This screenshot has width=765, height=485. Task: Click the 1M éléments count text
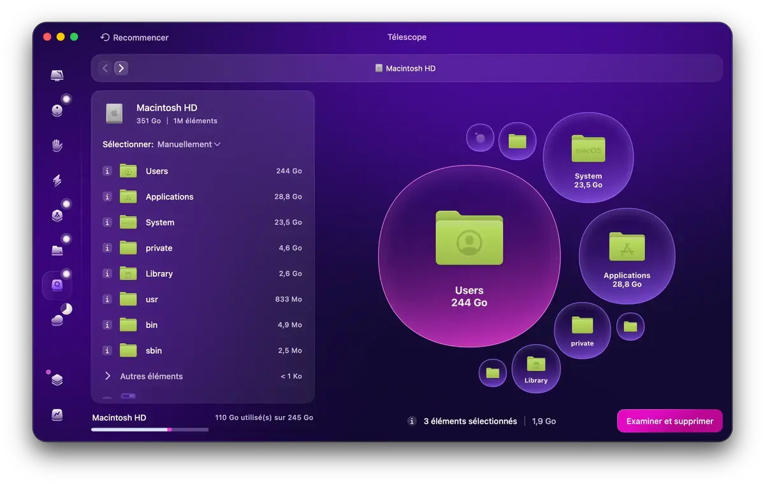195,120
